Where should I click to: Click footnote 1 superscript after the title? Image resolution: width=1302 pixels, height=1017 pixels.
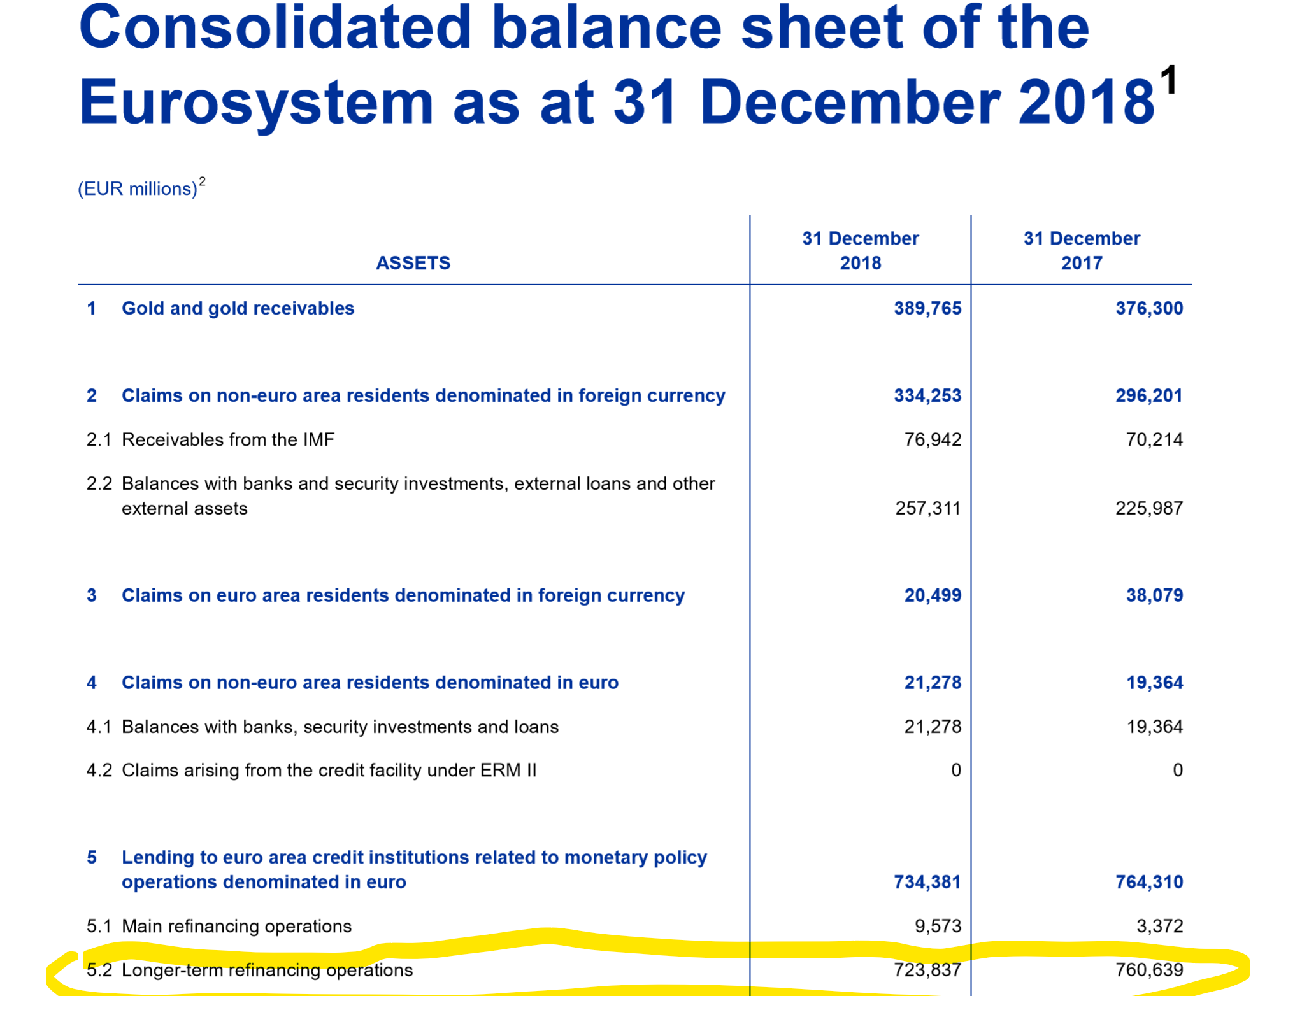[x=1168, y=80]
